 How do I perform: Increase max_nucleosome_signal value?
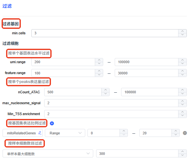tap(182, 101)
